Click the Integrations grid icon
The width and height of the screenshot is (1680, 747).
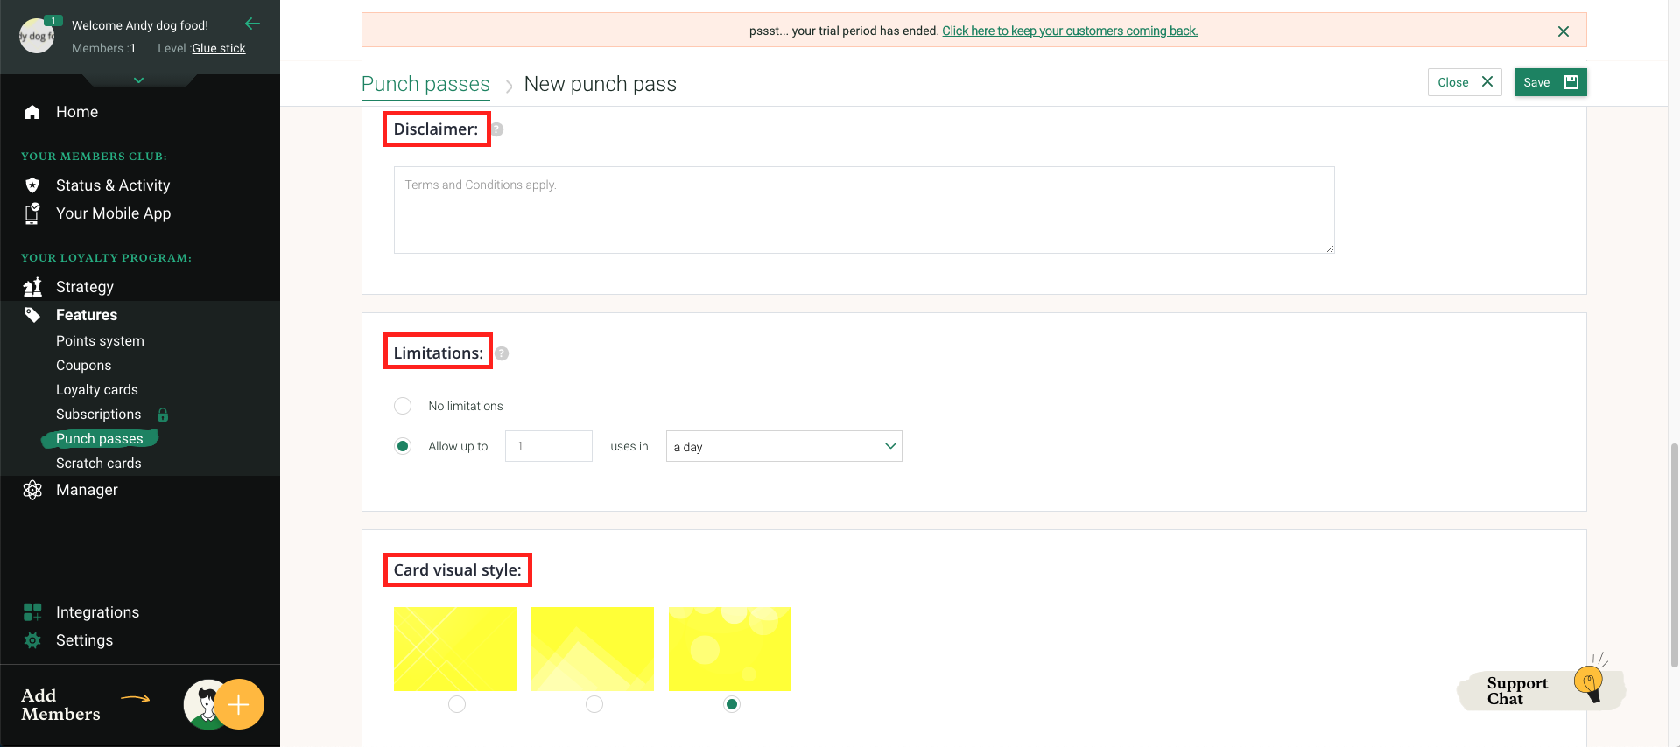(32, 612)
